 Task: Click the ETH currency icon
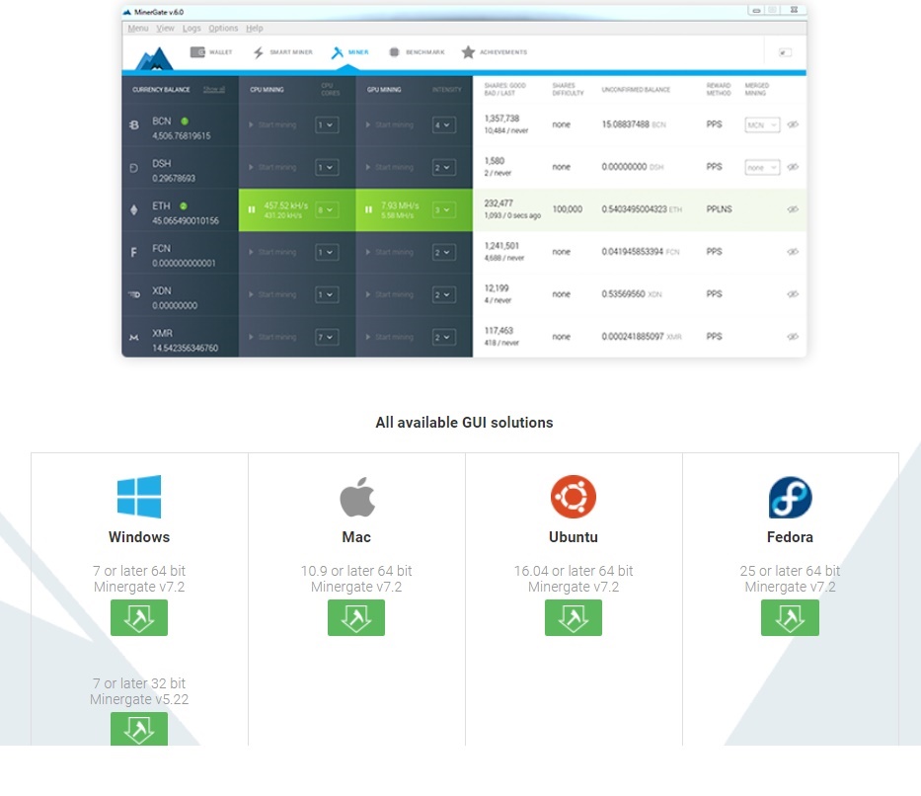pos(134,209)
